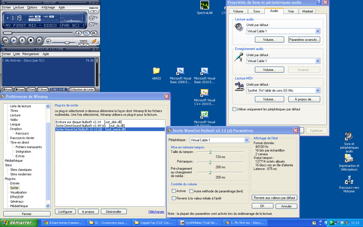This screenshot has height=227, width=363.
Task: Open the nBASS desktop folder
Action: 156,73
